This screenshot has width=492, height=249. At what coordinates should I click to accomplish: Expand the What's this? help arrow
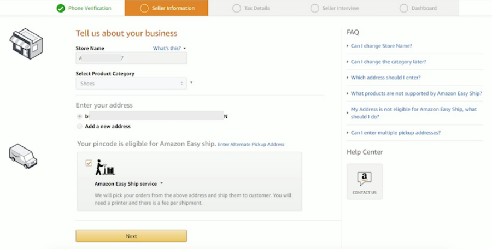185,48
